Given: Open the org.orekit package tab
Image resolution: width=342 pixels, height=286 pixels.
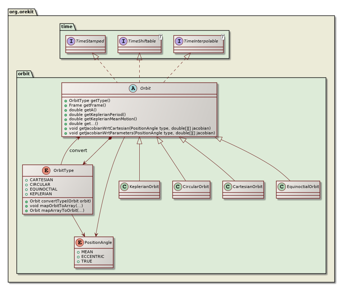Looking at the screenshot, I should point(22,11).
